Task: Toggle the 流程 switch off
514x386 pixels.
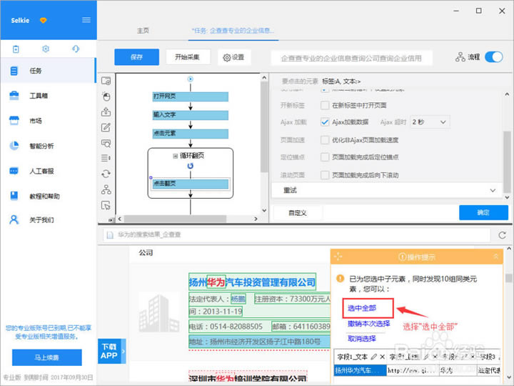Action: 493,57
